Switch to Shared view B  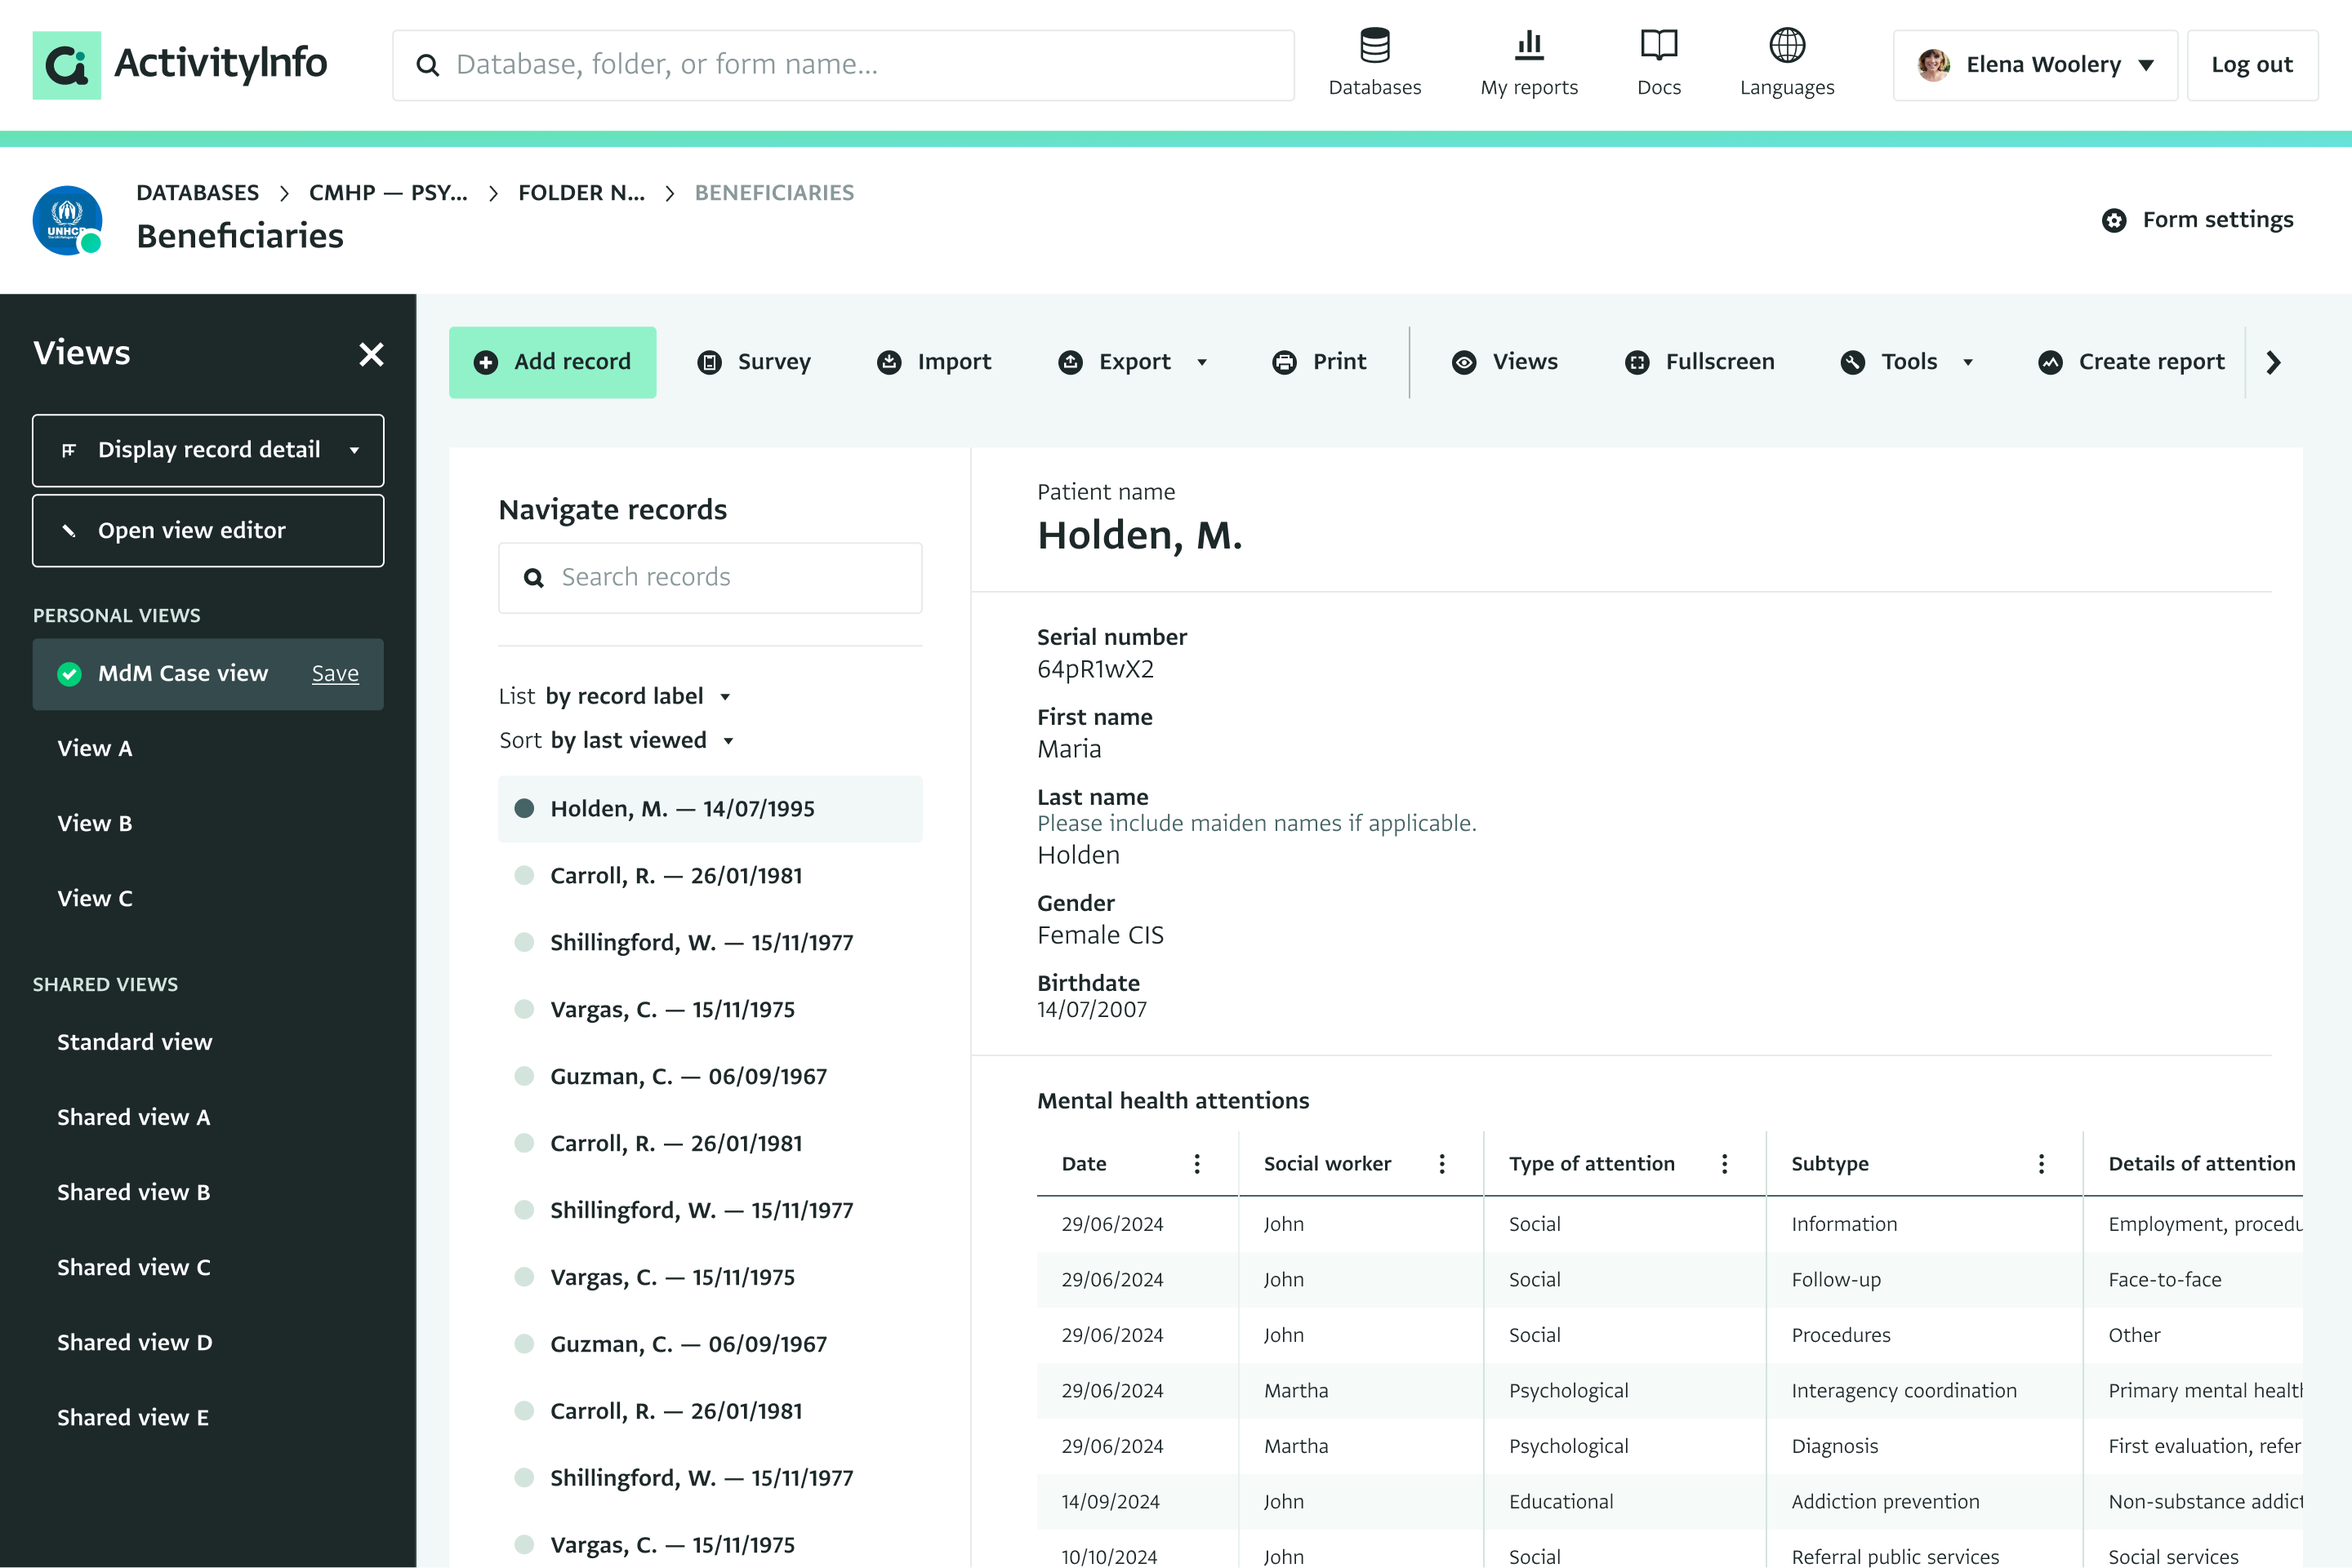click(133, 1192)
